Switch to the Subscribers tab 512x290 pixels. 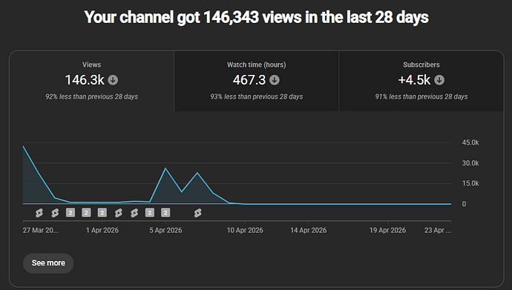(x=421, y=81)
